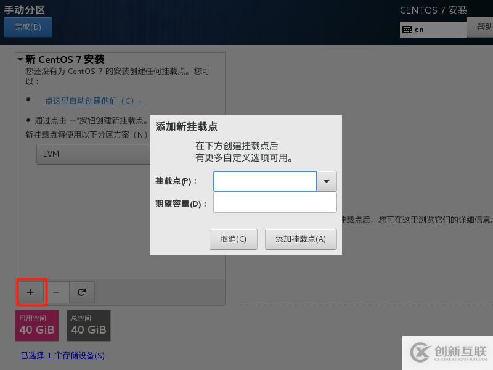Open the 挂载点 mount point dropdown arrow
The image size is (493, 370).
326,181
